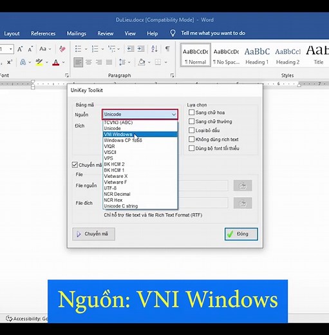
Task: Expand highlight color dropdown arrow
Action: (x=47, y=62)
